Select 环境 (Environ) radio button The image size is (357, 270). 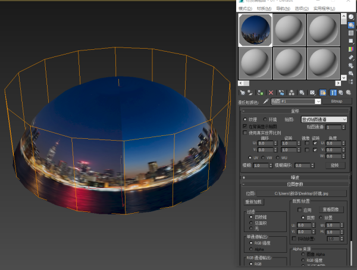(265, 119)
